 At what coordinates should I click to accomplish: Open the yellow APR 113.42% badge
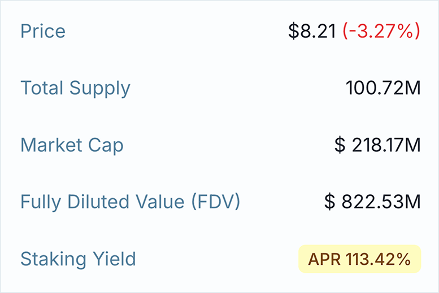[359, 259]
